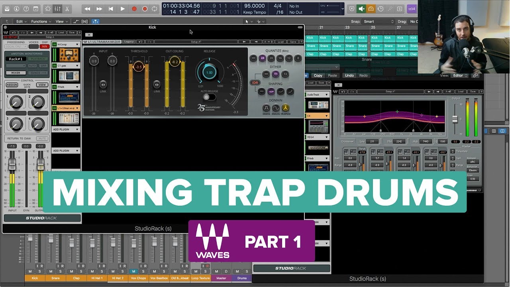Toggle the Mixer faders icon

pos(57,8)
